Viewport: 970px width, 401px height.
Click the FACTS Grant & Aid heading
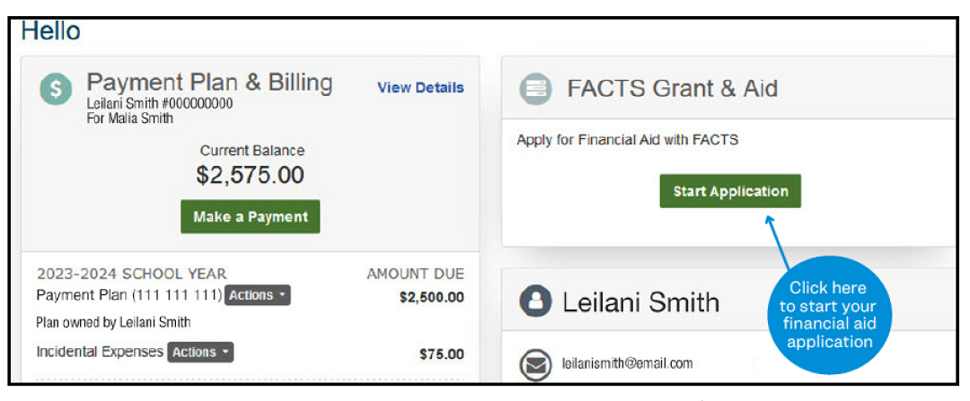tap(672, 89)
